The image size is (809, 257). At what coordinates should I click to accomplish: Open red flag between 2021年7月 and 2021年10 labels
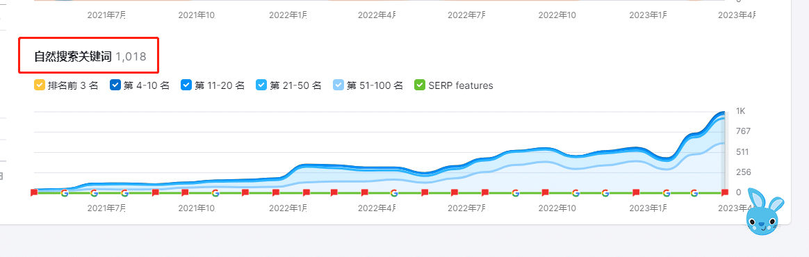click(x=155, y=192)
